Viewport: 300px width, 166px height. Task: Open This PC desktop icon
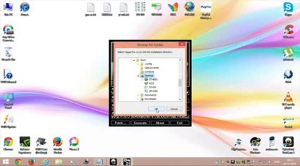8,9
